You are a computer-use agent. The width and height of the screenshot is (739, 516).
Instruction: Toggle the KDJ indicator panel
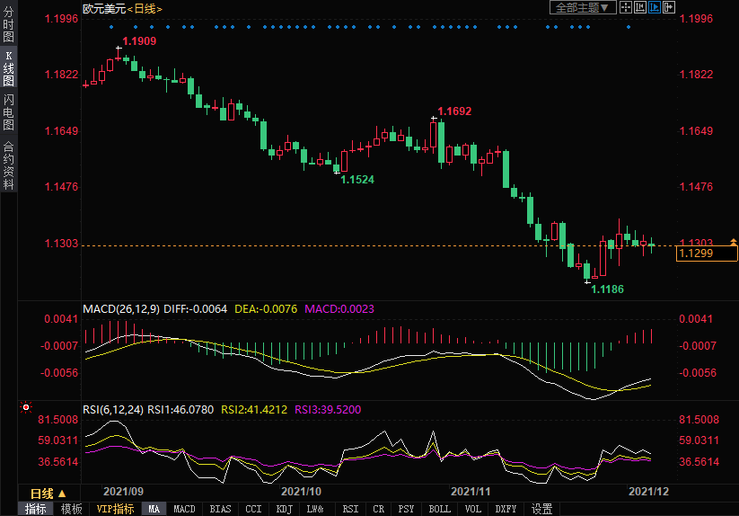point(284,509)
